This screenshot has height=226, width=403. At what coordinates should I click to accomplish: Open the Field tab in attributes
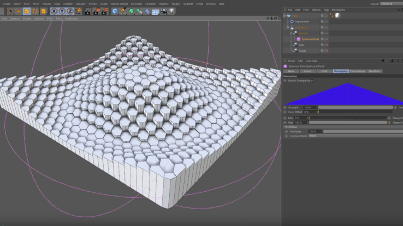click(x=324, y=71)
